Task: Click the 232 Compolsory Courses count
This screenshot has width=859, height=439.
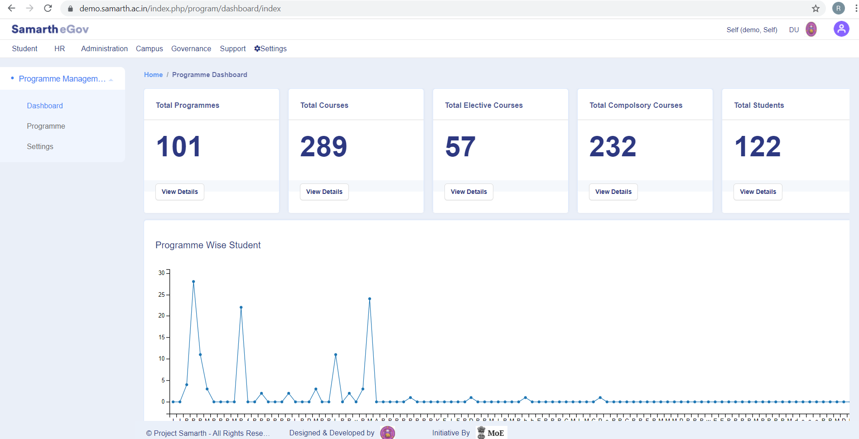Action: pyautogui.click(x=613, y=147)
